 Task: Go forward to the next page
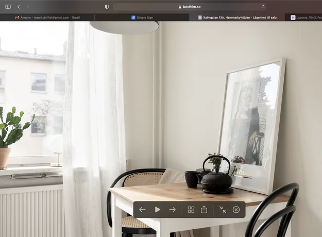coord(28,7)
